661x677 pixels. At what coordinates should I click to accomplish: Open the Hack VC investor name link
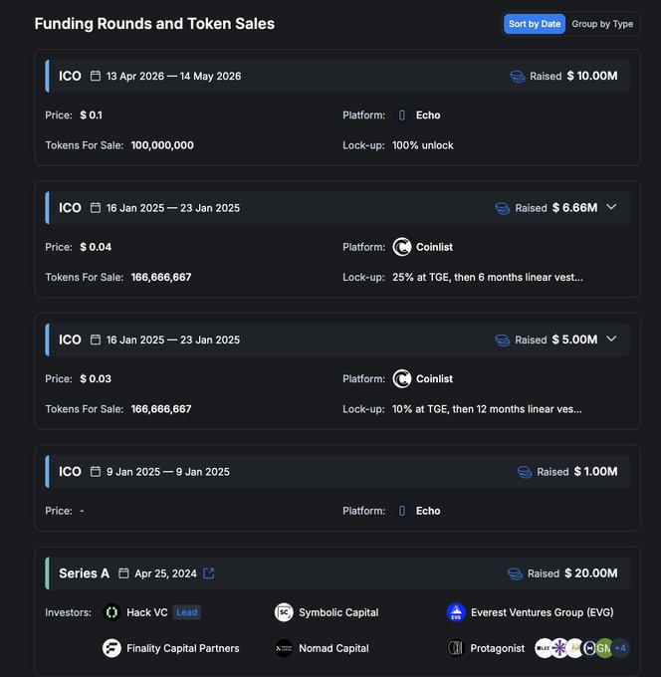click(x=146, y=612)
